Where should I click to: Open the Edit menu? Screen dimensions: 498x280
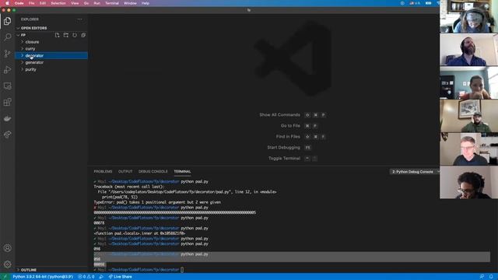[x=43, y=3]
